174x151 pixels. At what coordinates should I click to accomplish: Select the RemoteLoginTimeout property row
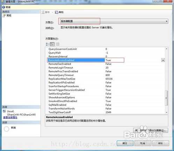pyautogui.click(x=105, y=68)
